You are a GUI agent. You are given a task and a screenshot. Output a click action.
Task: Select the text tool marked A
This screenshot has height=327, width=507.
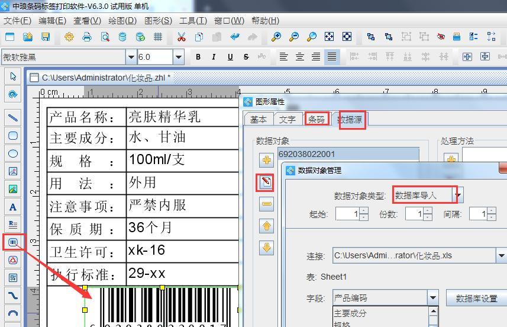pos(13,207)
